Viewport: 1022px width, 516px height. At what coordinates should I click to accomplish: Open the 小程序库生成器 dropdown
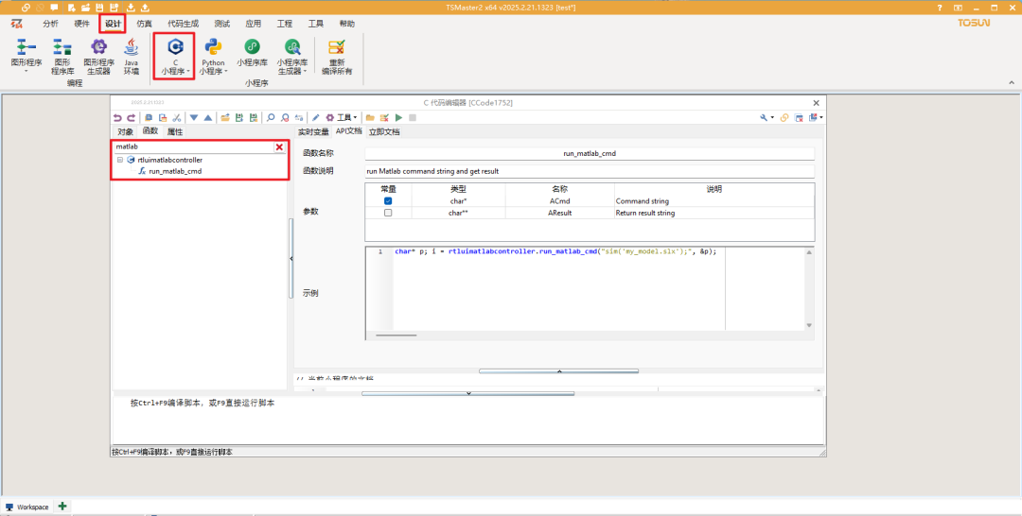[292, 56]
